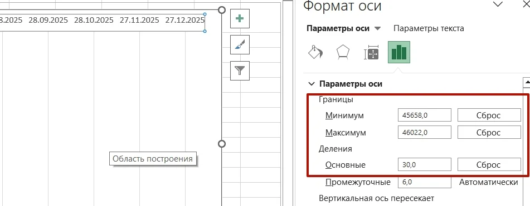530x206 pixels.
Task: Click the chart's right-edge middle handle
Action: [x=222, y=144]
